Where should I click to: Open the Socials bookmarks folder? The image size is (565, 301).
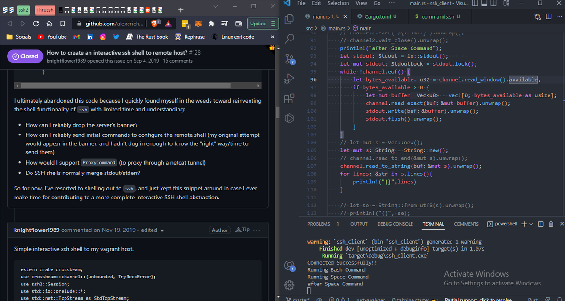tap(19, 37)
